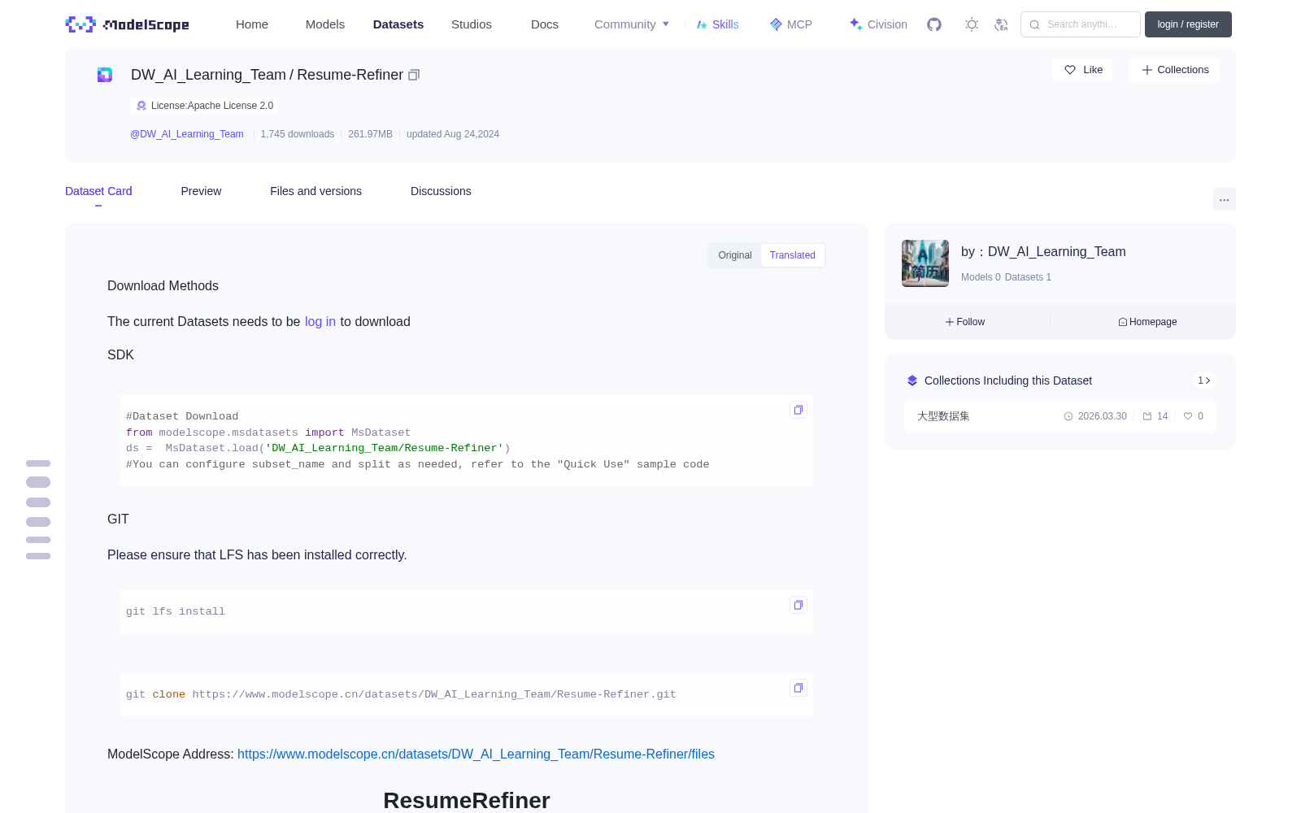Copy the dataset name Resume-Refiner
Image resolution: width=1301 pixels, height=813 pixels.
pos(414,75)
